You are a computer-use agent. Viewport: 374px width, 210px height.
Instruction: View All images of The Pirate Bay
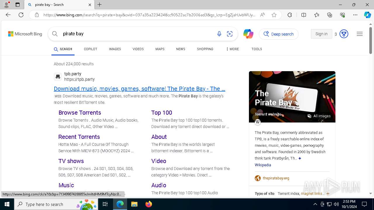[x=319, y=116]
